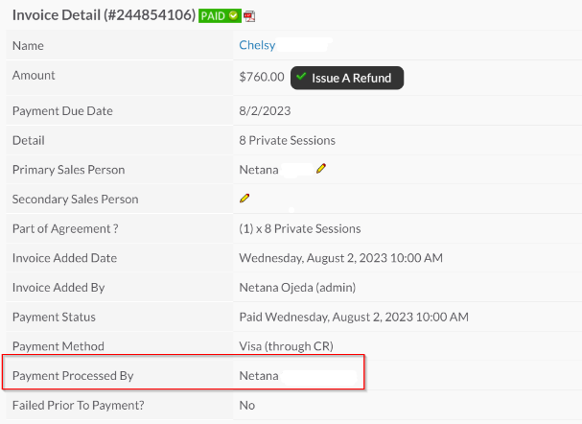This screenshot has width=582, height=424.
Task: Select the 8/2/2023 payment due date
Action: coord(265,110)
